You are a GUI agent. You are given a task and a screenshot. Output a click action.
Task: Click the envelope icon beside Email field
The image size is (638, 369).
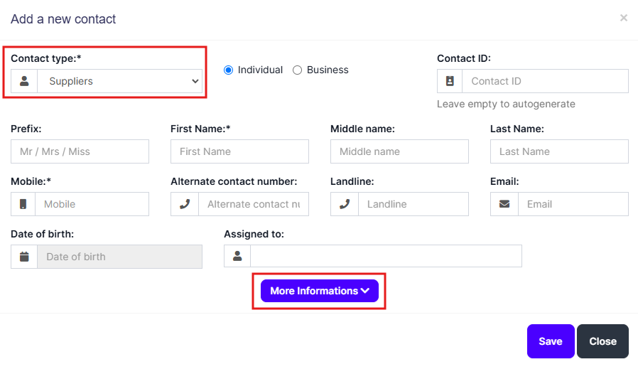(x=504, y=204)
